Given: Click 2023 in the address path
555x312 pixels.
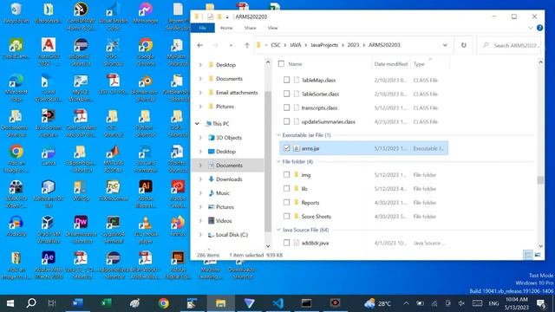Looking at the screenshot, I should [x=353, y=45].
